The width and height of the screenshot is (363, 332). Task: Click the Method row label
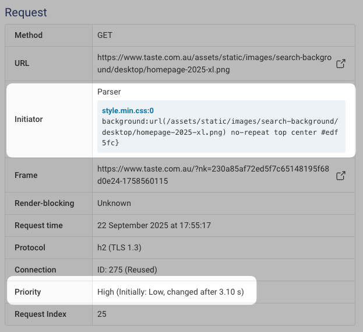pyautogui.click(x=29, y=35)
